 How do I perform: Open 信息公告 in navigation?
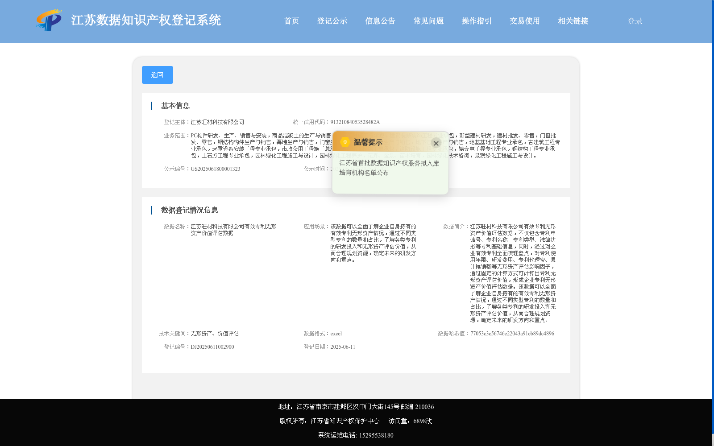(380, 21)
